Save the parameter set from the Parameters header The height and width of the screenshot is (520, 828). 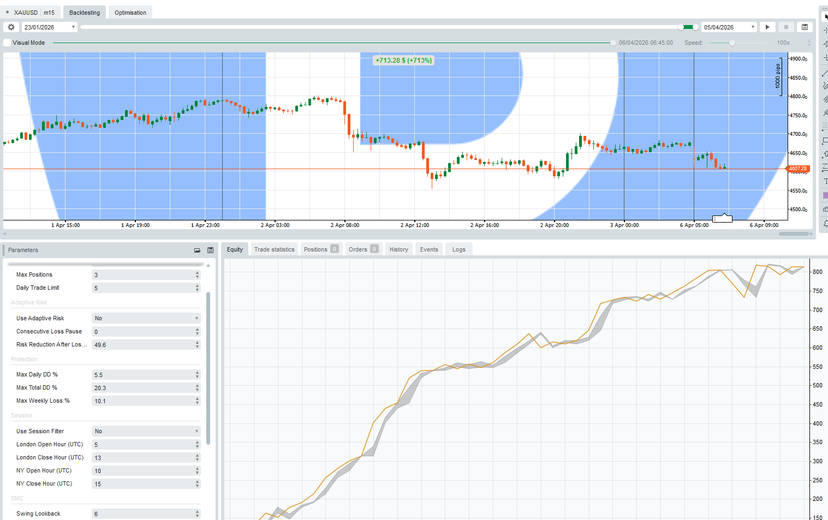[x=210, y=250]
